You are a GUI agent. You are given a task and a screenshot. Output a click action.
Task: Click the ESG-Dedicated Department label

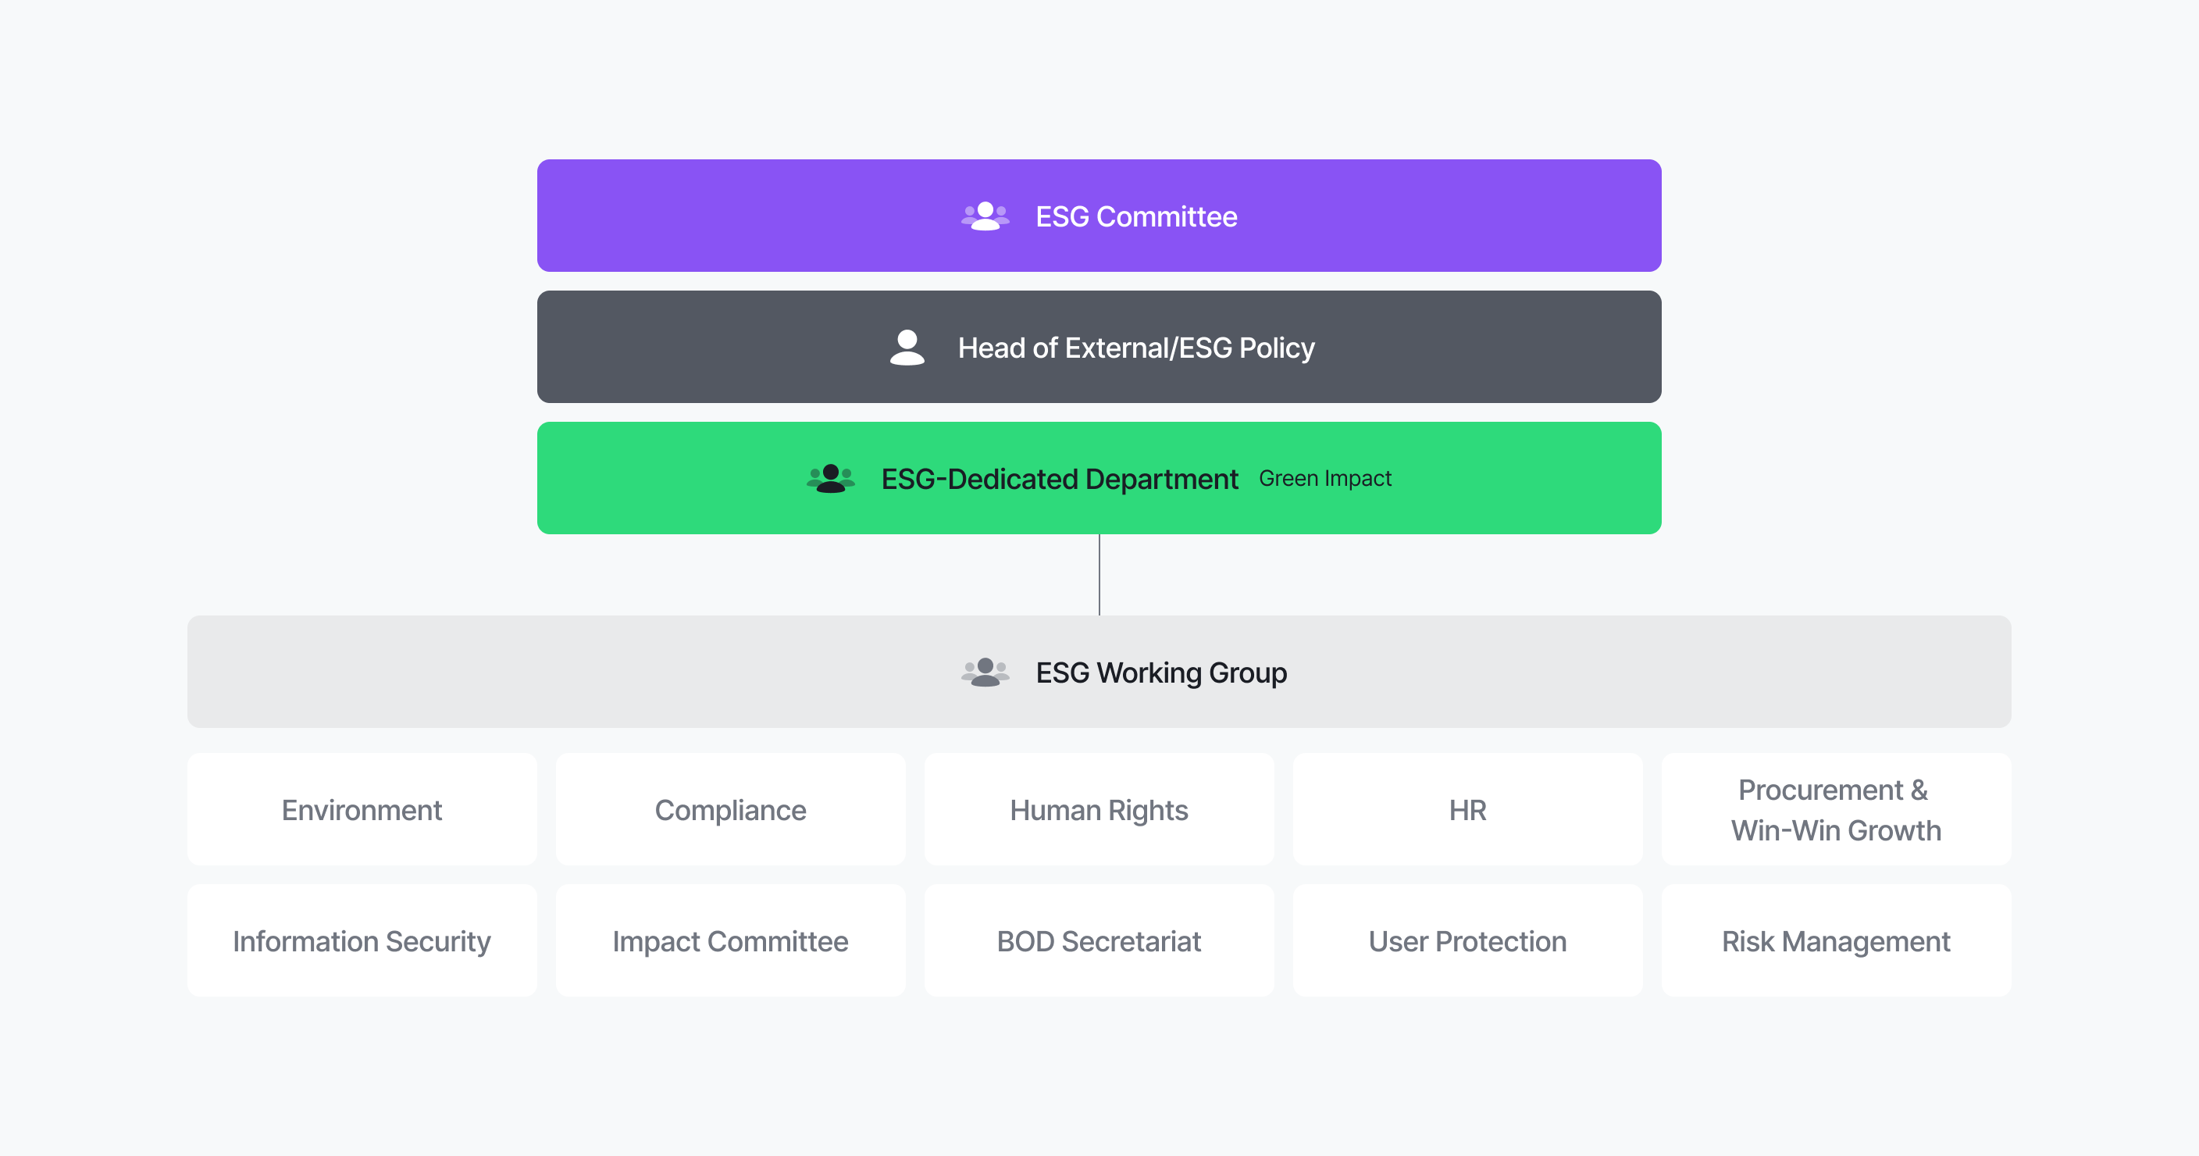coord(1060,479)
